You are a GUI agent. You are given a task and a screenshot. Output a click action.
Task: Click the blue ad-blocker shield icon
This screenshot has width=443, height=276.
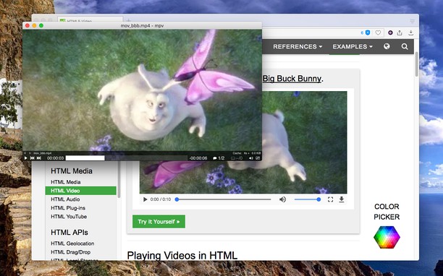pyautogui.click(x=368, y=33)
